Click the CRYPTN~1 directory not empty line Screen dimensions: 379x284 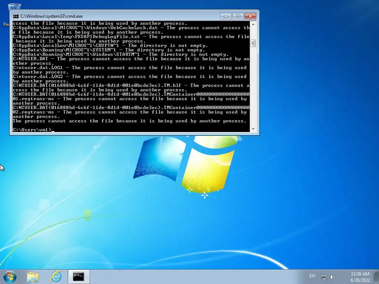point(110,45)
